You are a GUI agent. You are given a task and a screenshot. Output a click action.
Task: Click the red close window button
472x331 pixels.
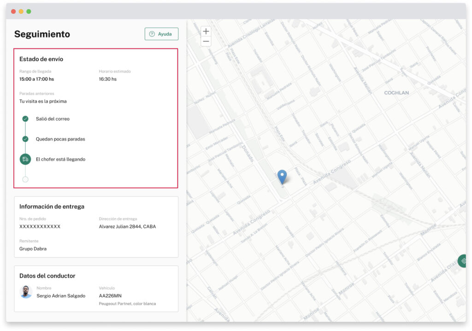(x=13, y=12)
